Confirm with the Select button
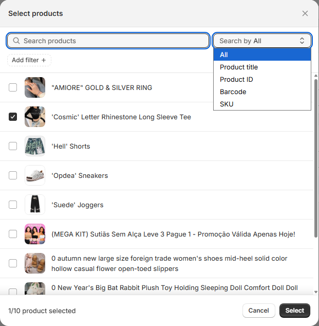This screenshot has height=326, width=319. point(295,311)
